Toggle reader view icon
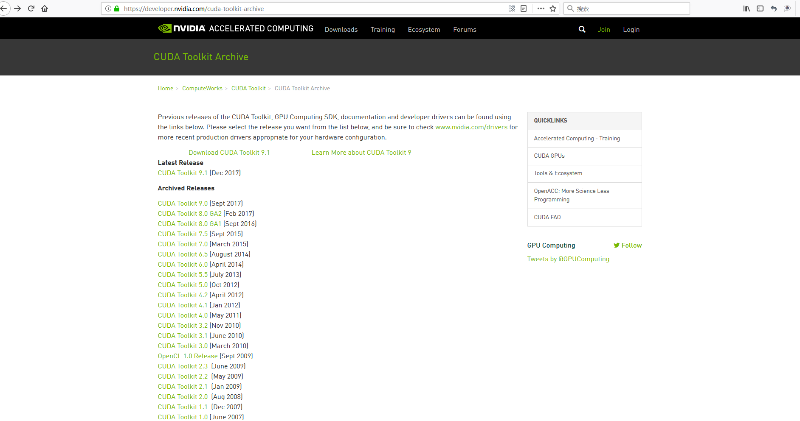This screenshot has height=421, width=800. tap(524, 8)
